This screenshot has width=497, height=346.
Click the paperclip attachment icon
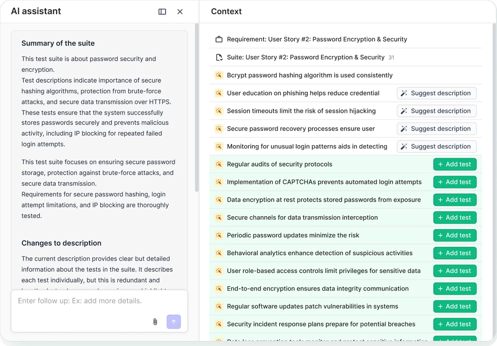pyautogui.click(x=155, y=322)
